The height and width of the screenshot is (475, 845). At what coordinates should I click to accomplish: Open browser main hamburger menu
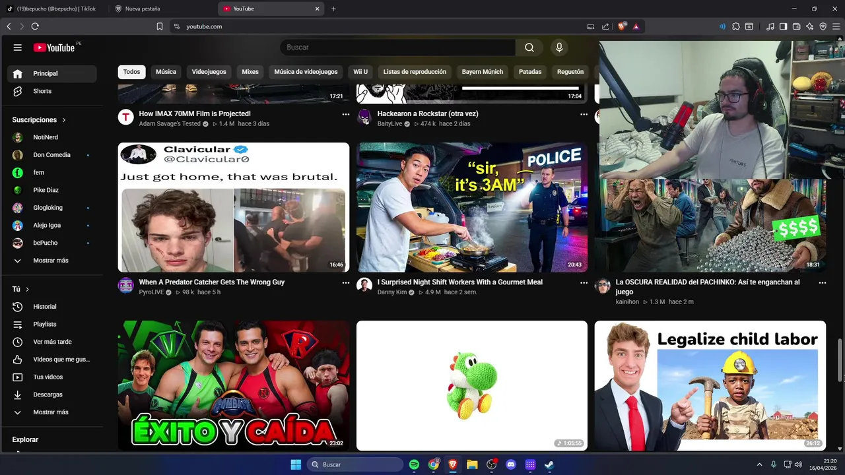coord(836,26)
